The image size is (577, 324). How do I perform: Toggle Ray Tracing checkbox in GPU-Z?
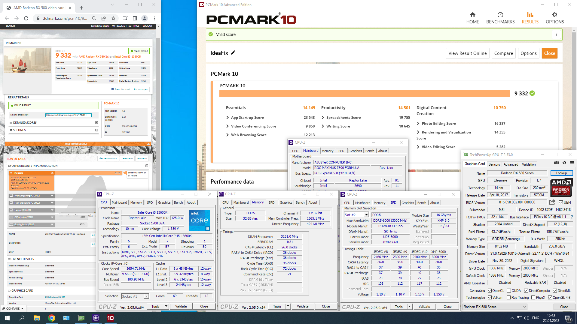tap(508, 297)
